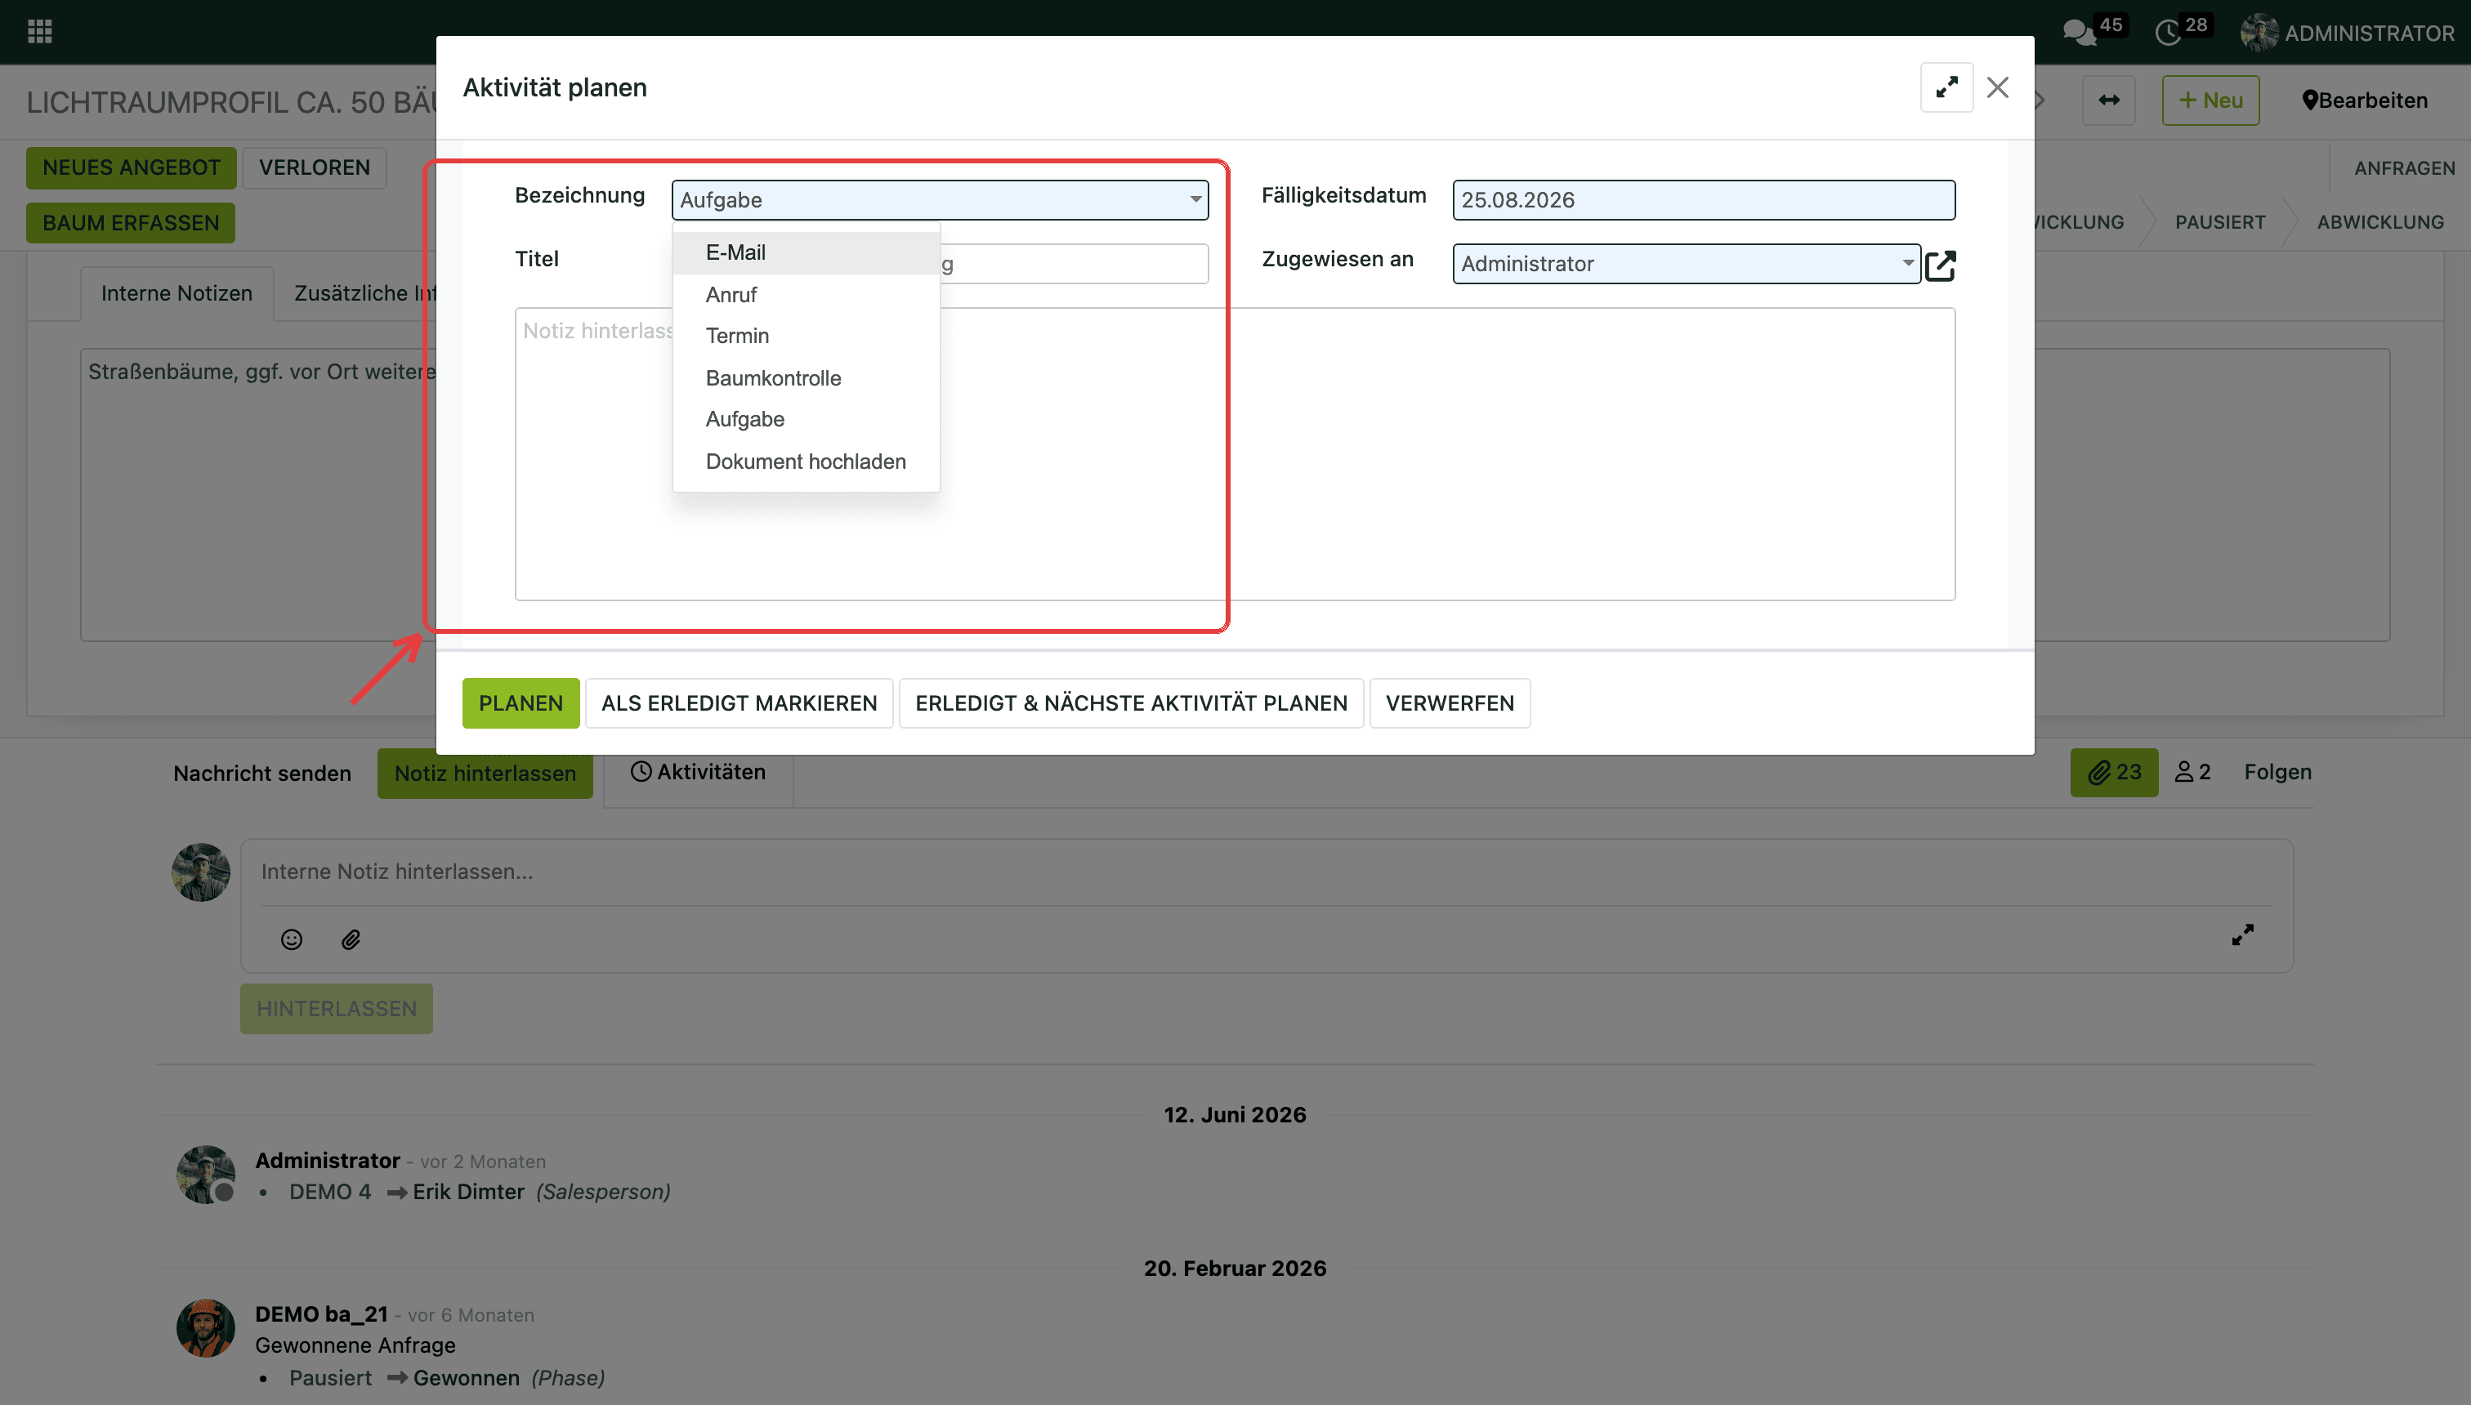Screen dimensions: 2471x1405
Task: Close the Aktivität planen dialog
Action: click(x=1997, y=88)
